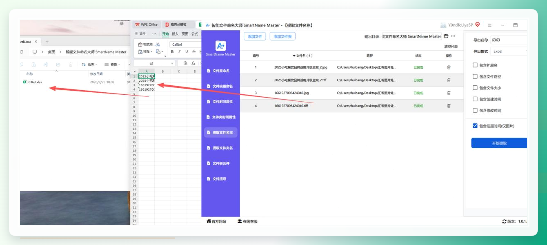Open the 提取文件夹名 sidebar item
The image size is (547, 245).
(x=220, y=148)
